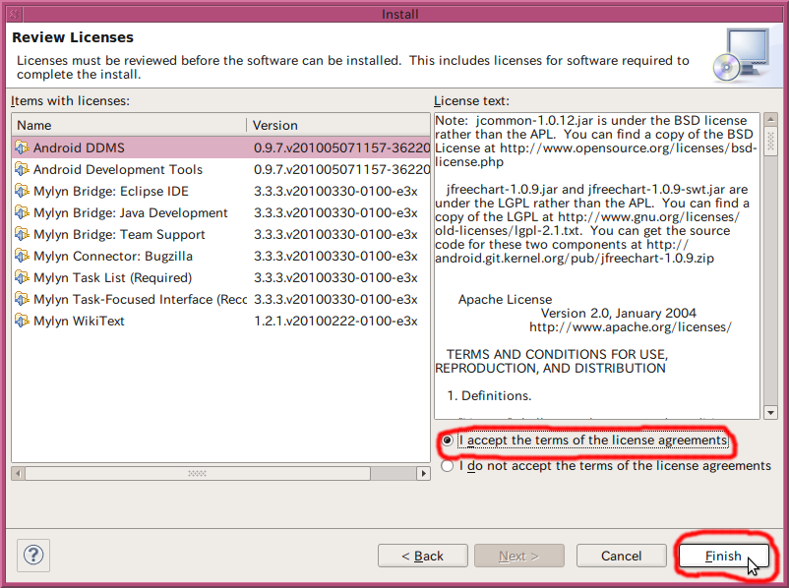Select Mylyn Task List (Required) item
The width and height of the screenshot is (789, 588).
click(113, 277)
